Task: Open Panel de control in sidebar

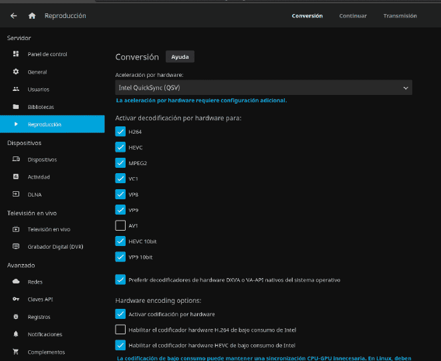Action: (x=52, y=54)
